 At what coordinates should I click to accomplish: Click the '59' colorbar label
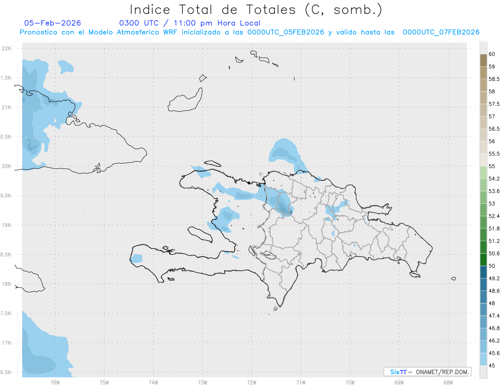[492, 67]
